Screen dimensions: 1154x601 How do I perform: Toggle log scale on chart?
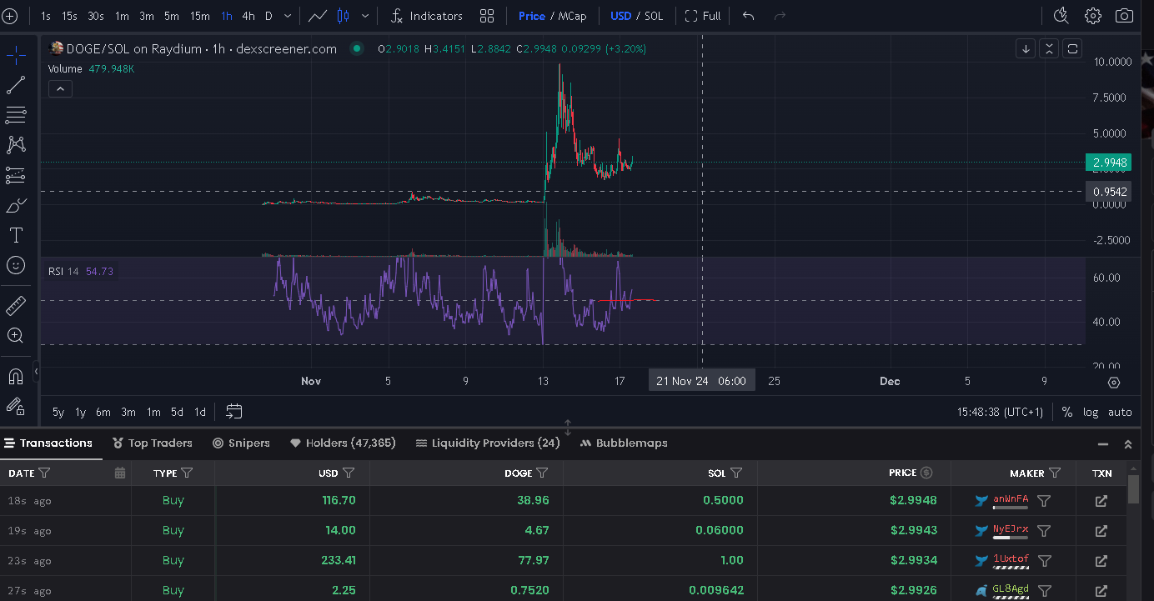(x=1091, y=412)
